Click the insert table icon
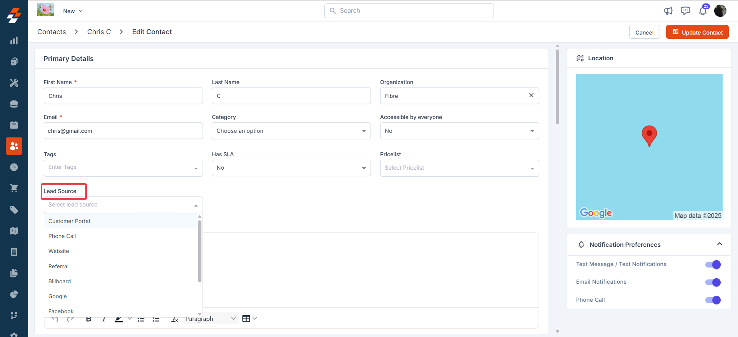The image size is (738, 337). click(246, 318)
